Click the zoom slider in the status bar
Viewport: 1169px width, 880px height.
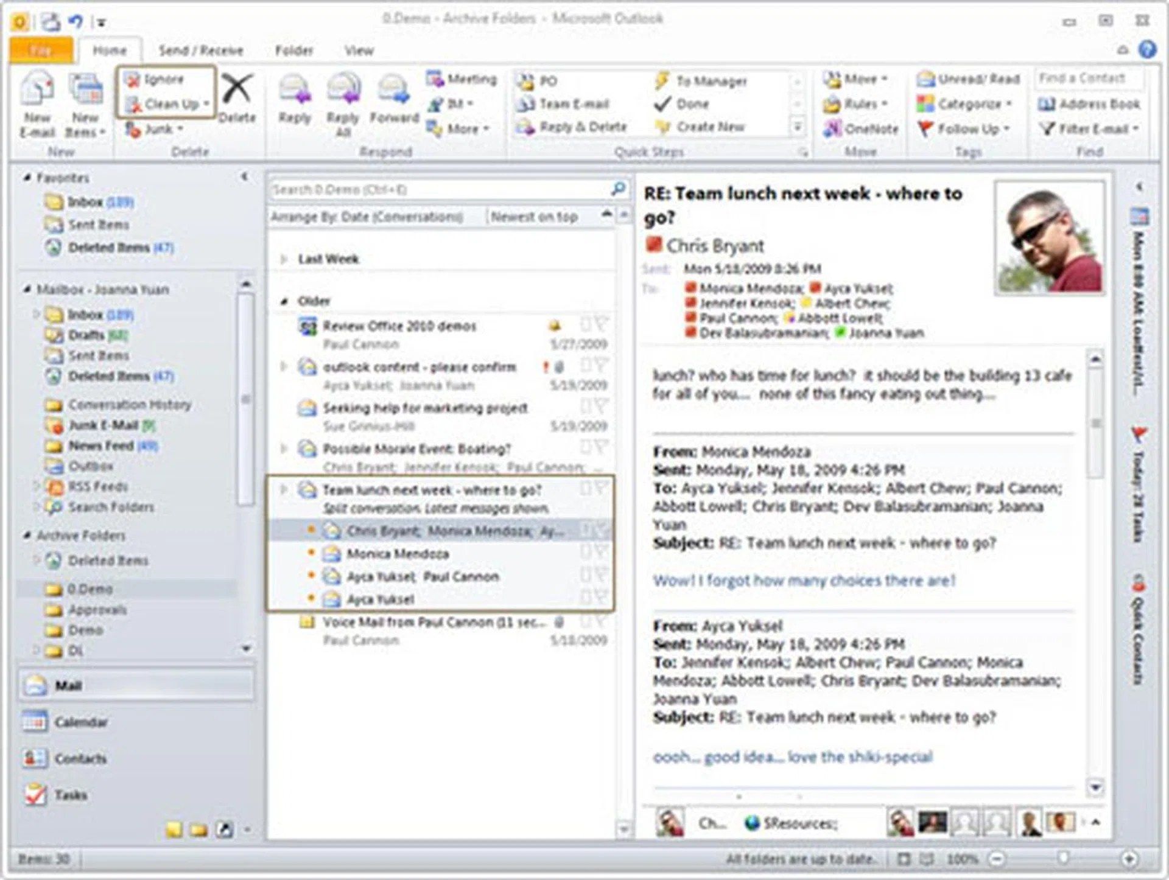[1063, 858]
